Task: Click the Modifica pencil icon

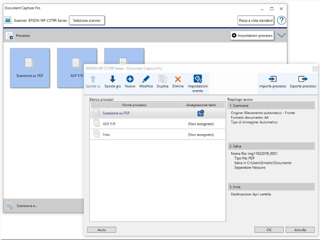Action: tap(146, 79)
